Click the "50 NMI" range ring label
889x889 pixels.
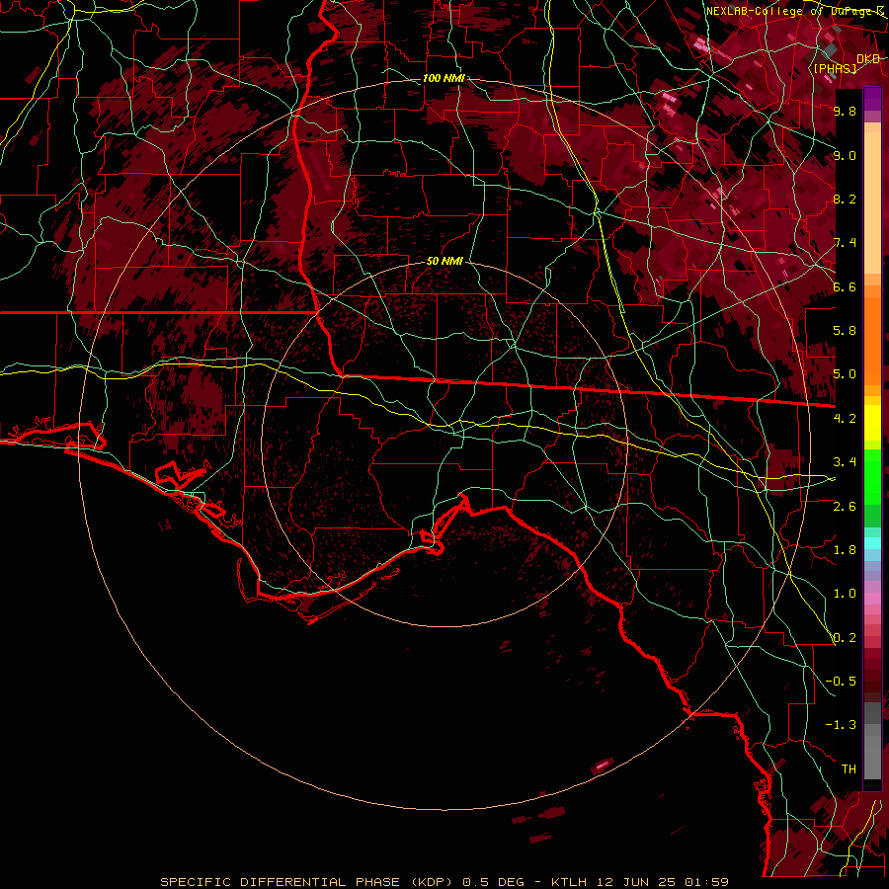[x=444, y=262]
